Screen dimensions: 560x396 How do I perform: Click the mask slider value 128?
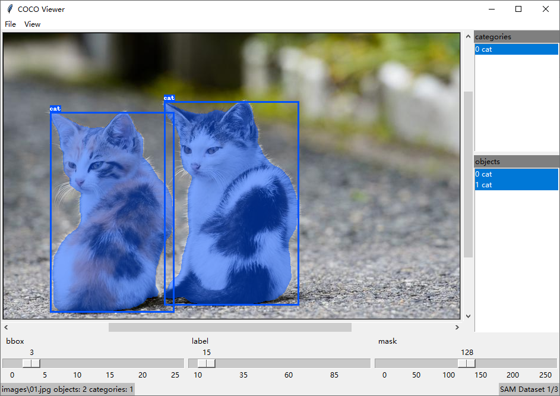pyautogui.click(x=467, y=353)
